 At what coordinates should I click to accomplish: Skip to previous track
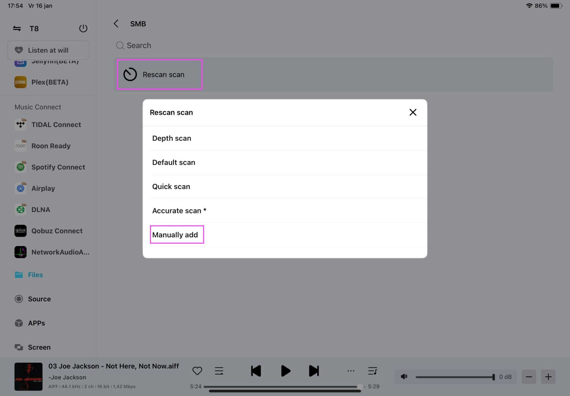pyautogui.click(x=256, y=371)
